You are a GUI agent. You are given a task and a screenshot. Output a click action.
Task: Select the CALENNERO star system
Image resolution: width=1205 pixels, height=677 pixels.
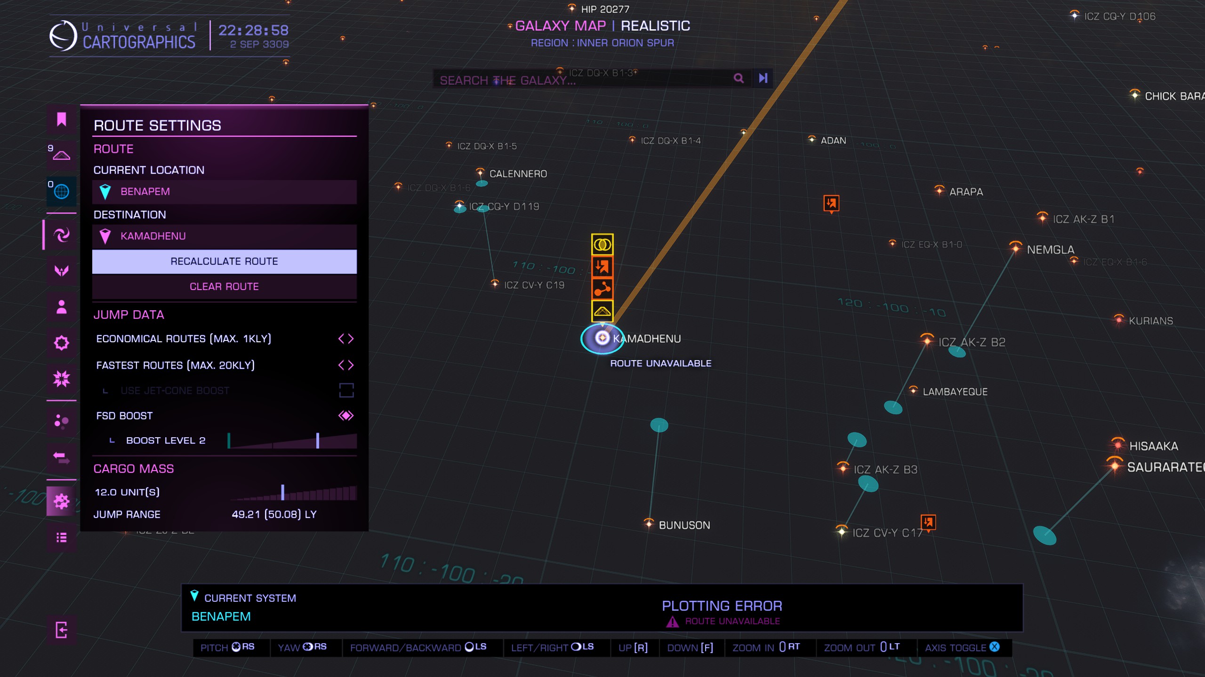coord(480,172)
